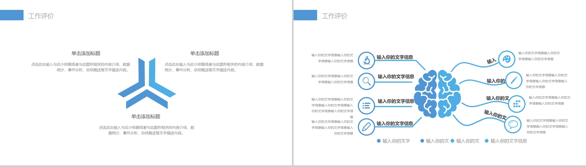Image resolution: width=586 pixels, height=167 pixels.
Task: Click the paintbrush icon circle
Action: click(x=514, y=80)
